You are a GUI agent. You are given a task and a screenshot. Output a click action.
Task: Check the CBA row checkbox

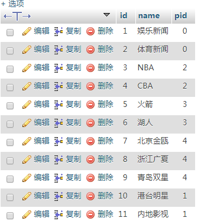(x=10, y=87)
